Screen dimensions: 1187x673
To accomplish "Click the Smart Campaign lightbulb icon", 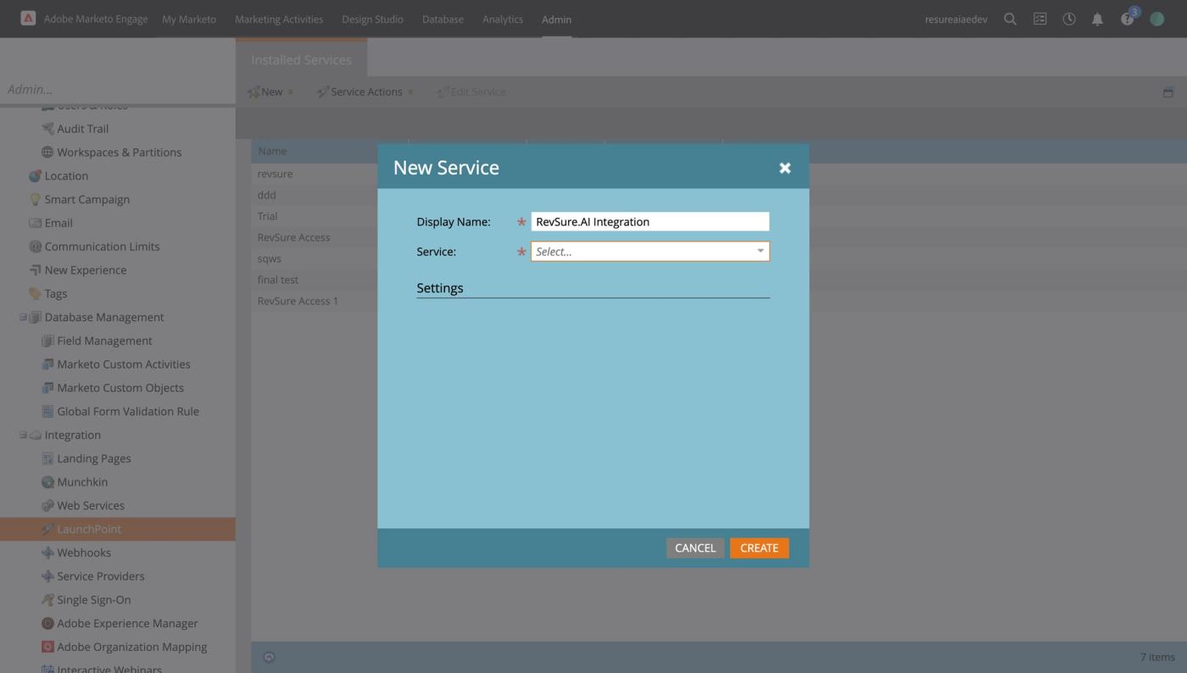I will tap(35, 199).
